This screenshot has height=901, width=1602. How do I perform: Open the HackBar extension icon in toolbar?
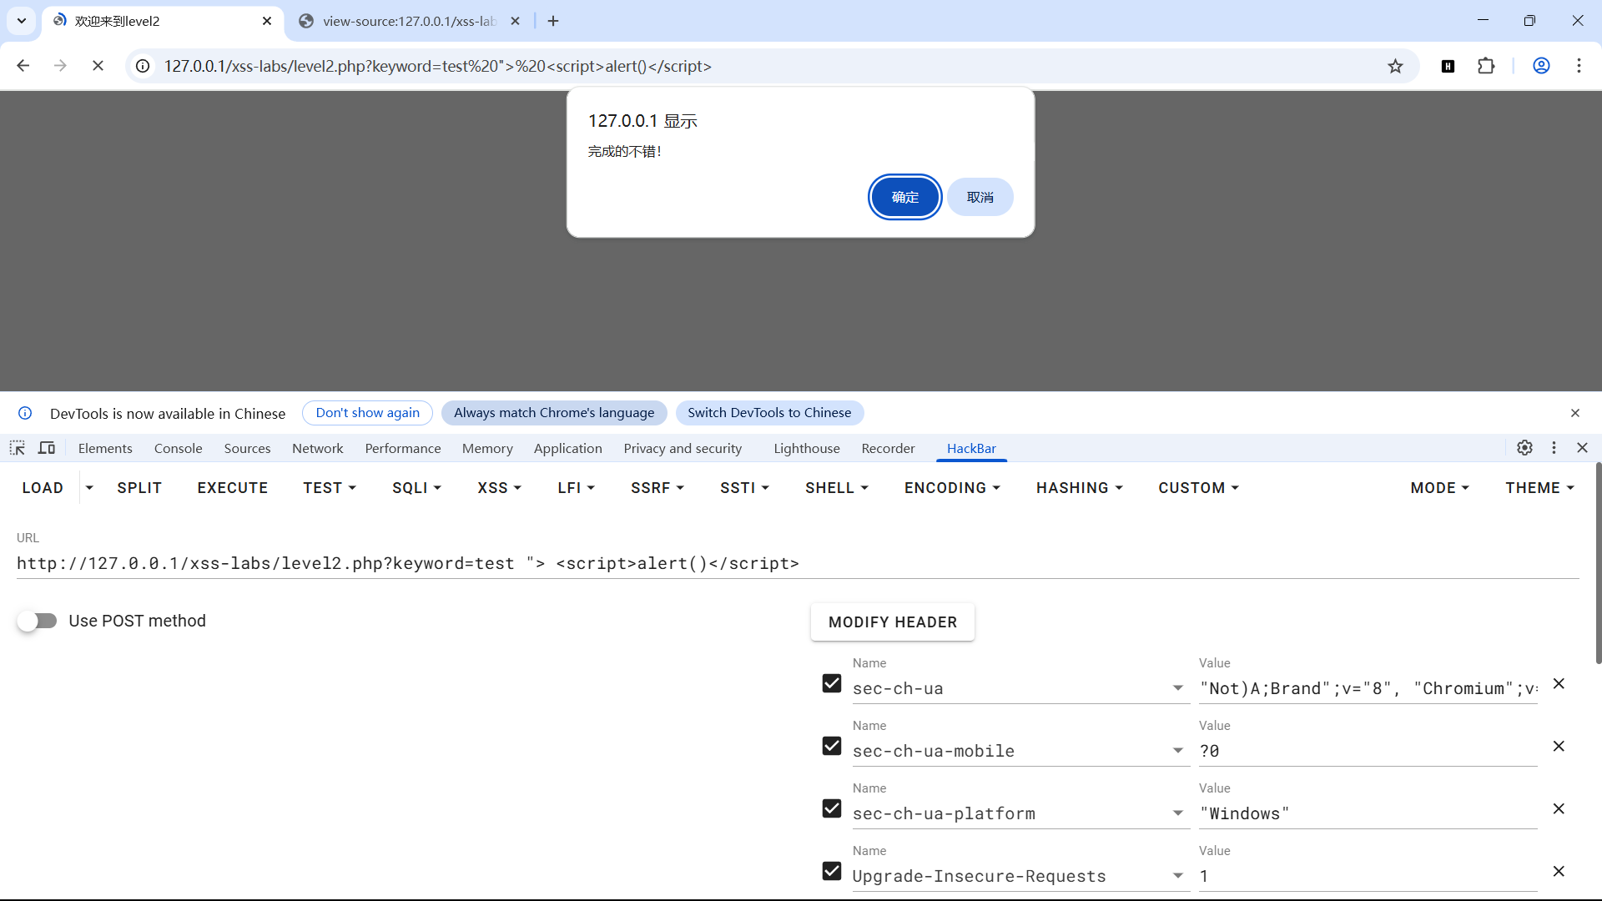(x=1448, y=66)
